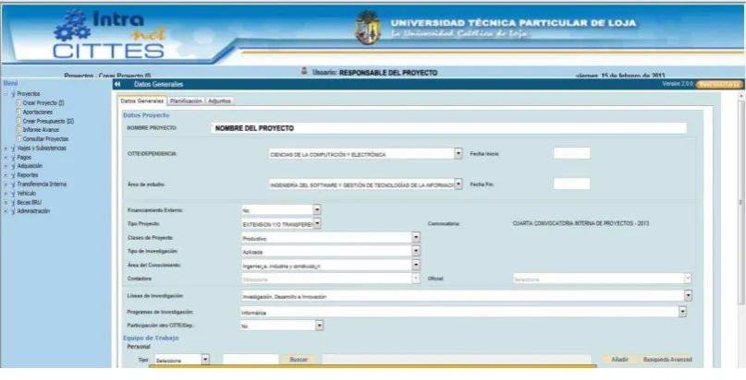
Task: Click the Pagos branch icon
Action: 13,157
